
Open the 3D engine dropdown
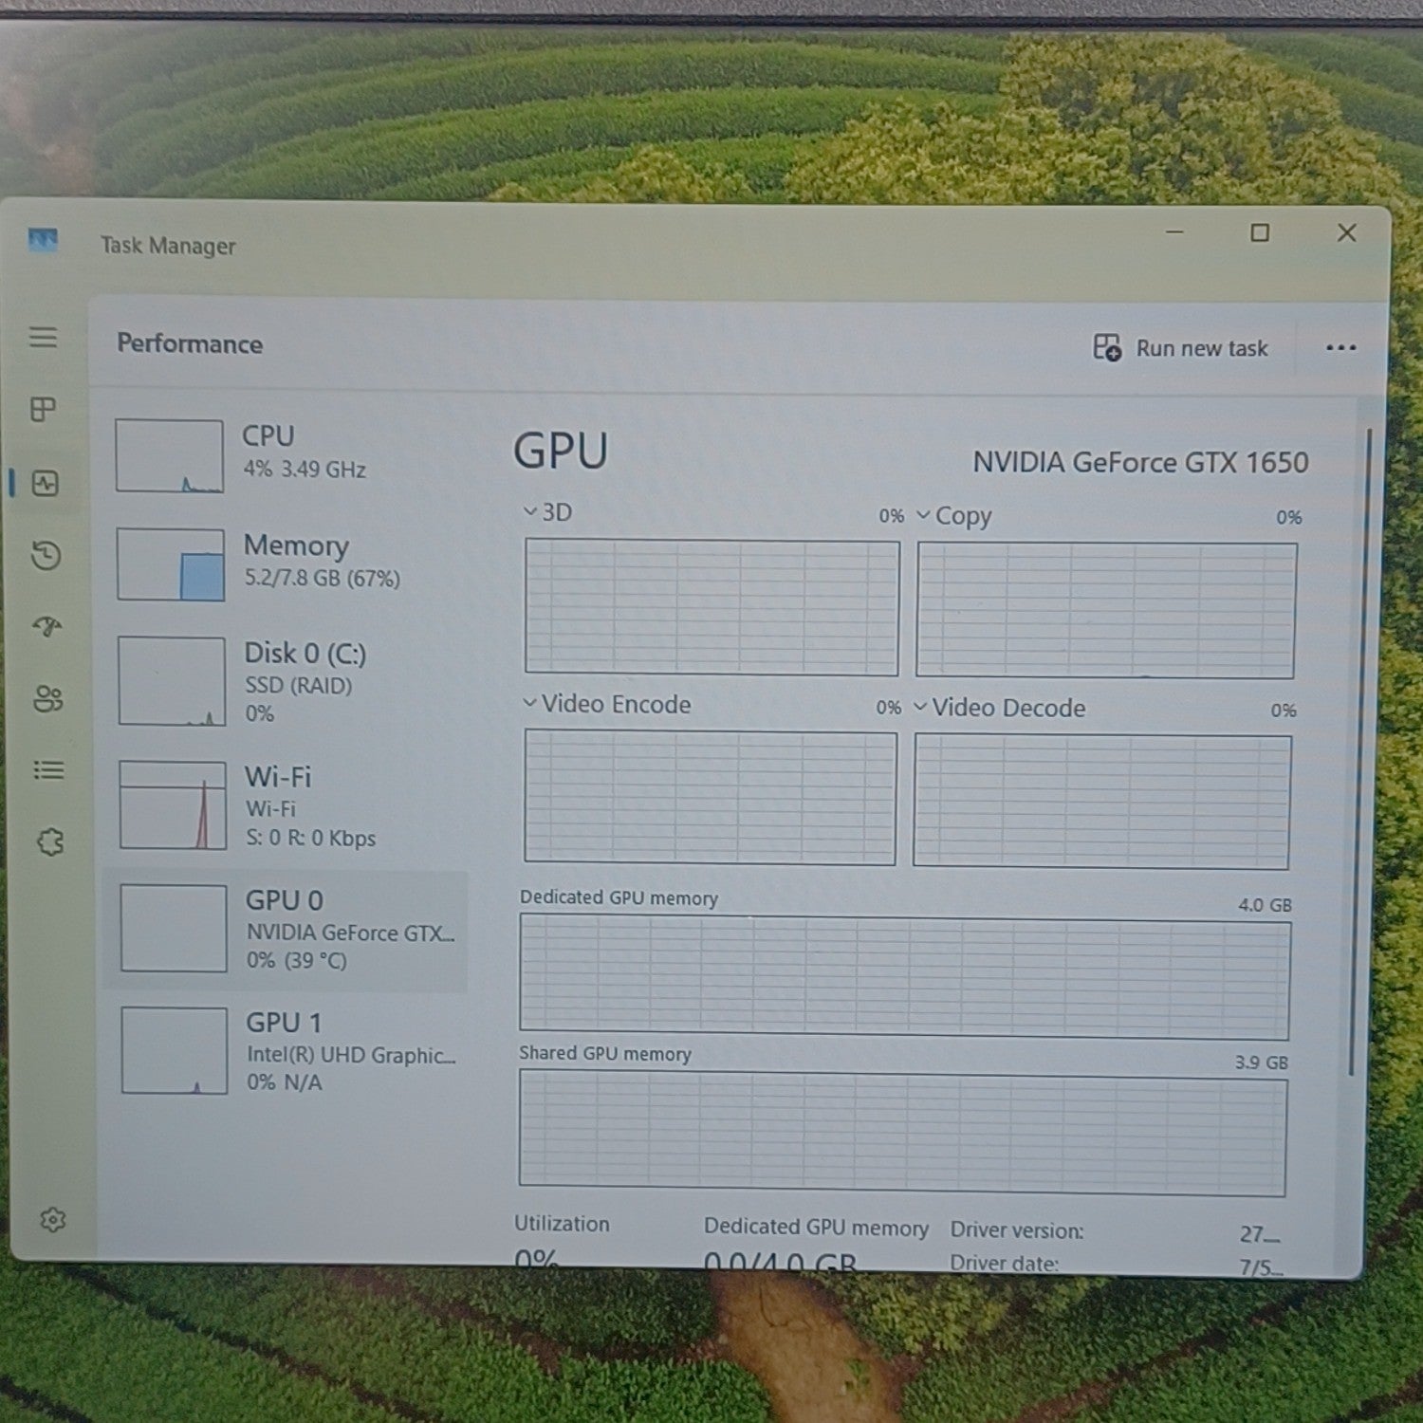pyautogui.click(x=547, y=512)
